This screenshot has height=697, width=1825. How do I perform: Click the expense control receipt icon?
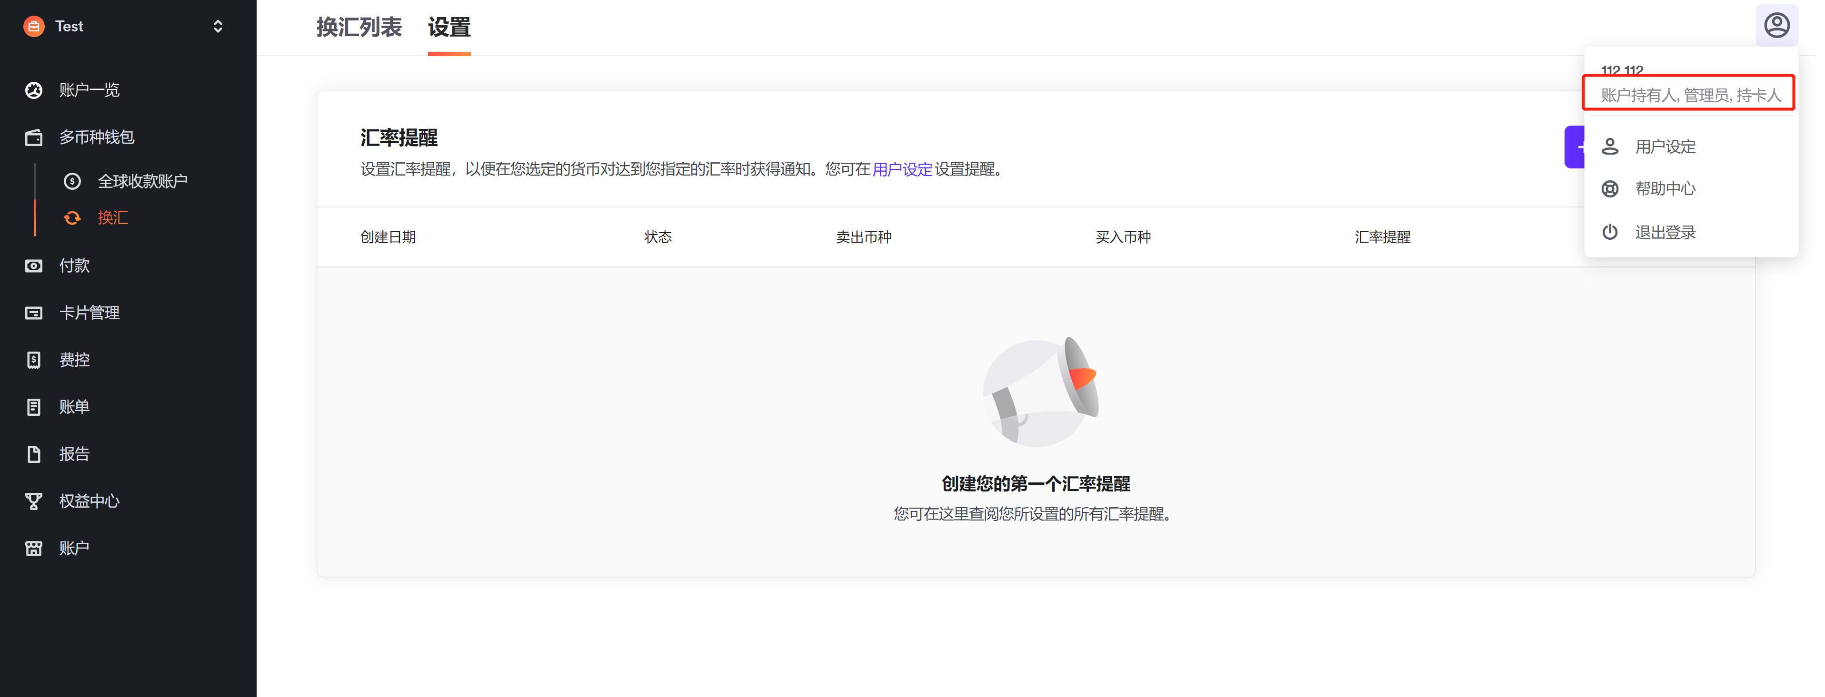(x=33, y=360)
